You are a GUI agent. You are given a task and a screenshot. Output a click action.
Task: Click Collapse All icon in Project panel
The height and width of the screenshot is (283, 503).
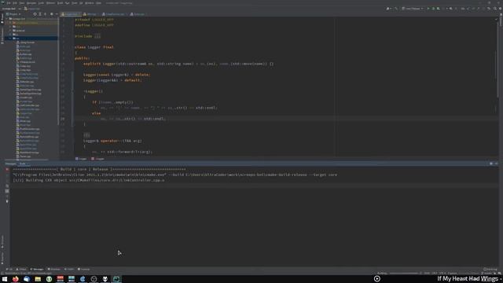point(45,14)
